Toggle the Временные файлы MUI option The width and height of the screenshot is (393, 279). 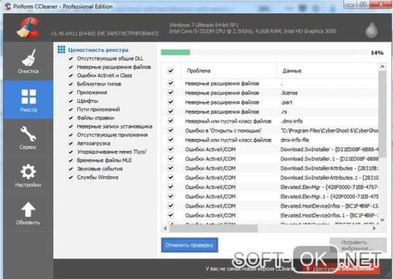(x=71, y=160)
